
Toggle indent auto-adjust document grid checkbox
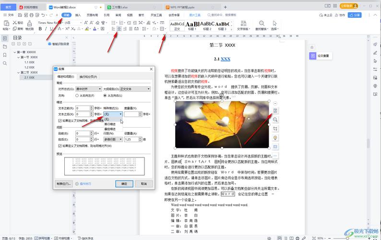click(x=60, y=120)
